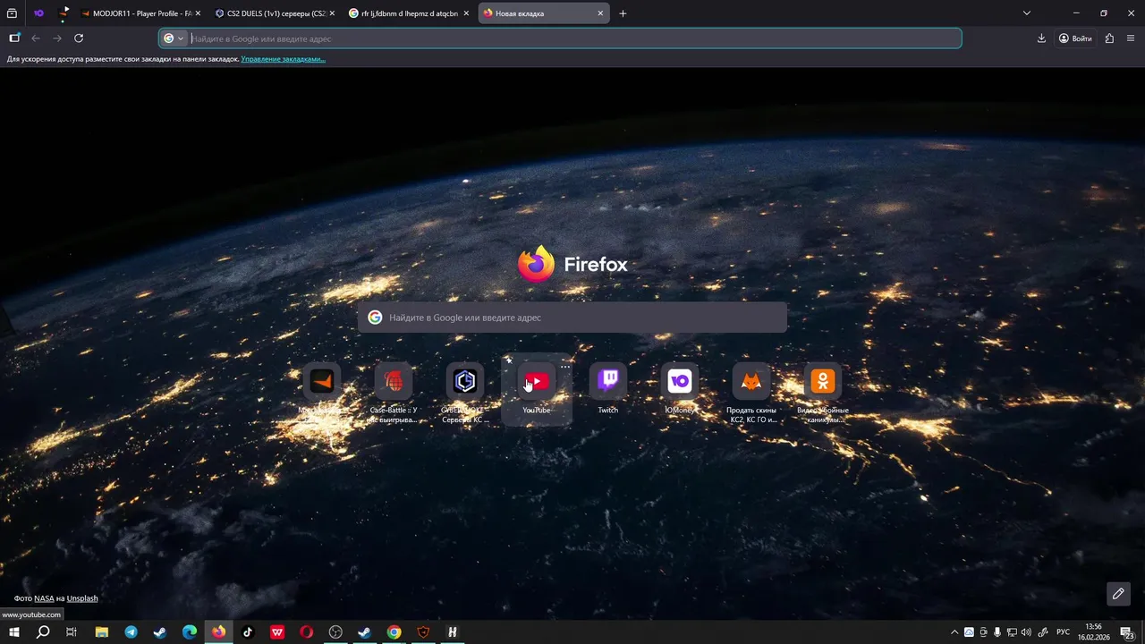Screen dimensions: 1145x644
Task: Switch to the pinned tab with play-arrow icon
Action: (x=64, y=13)
